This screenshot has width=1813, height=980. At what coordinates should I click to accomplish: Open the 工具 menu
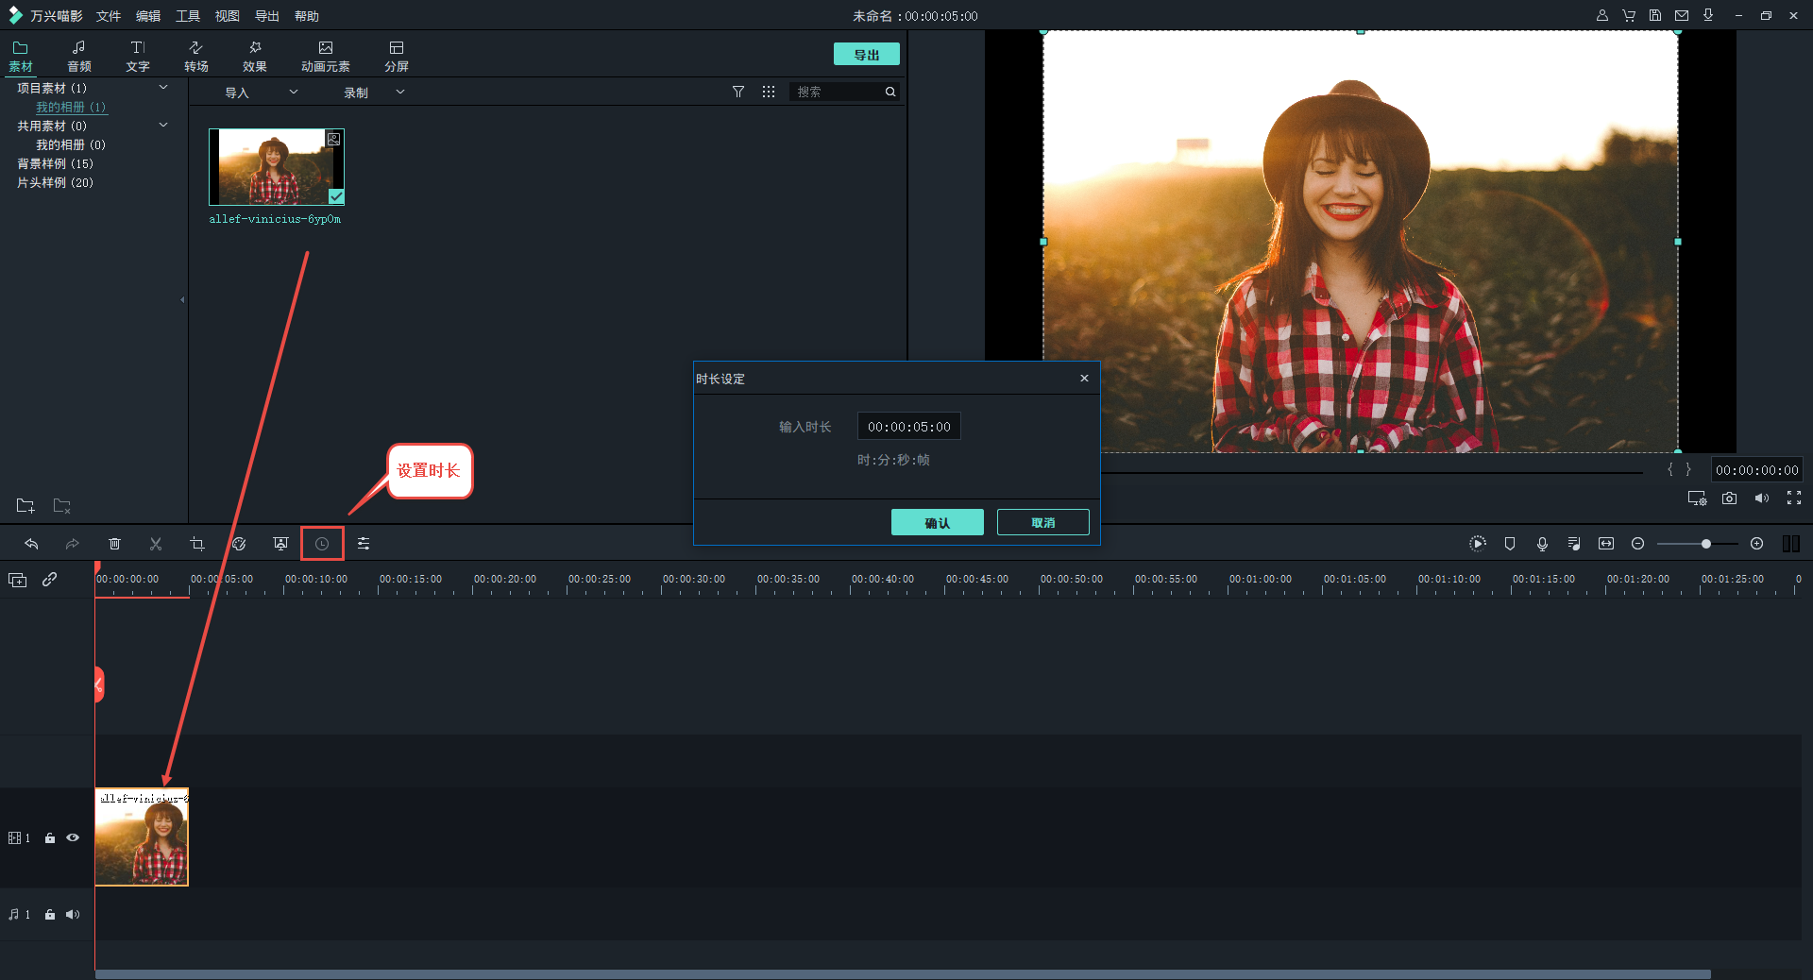187,16
